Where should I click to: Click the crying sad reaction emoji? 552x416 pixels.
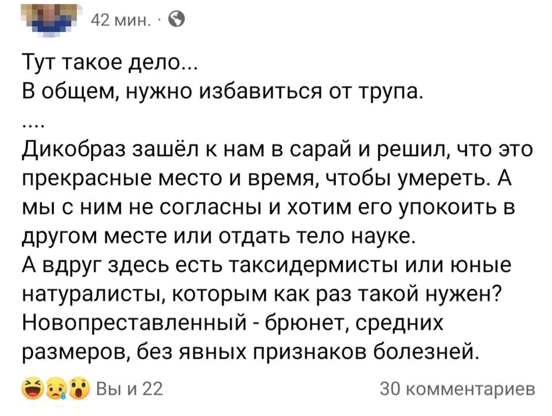(62, 390)
